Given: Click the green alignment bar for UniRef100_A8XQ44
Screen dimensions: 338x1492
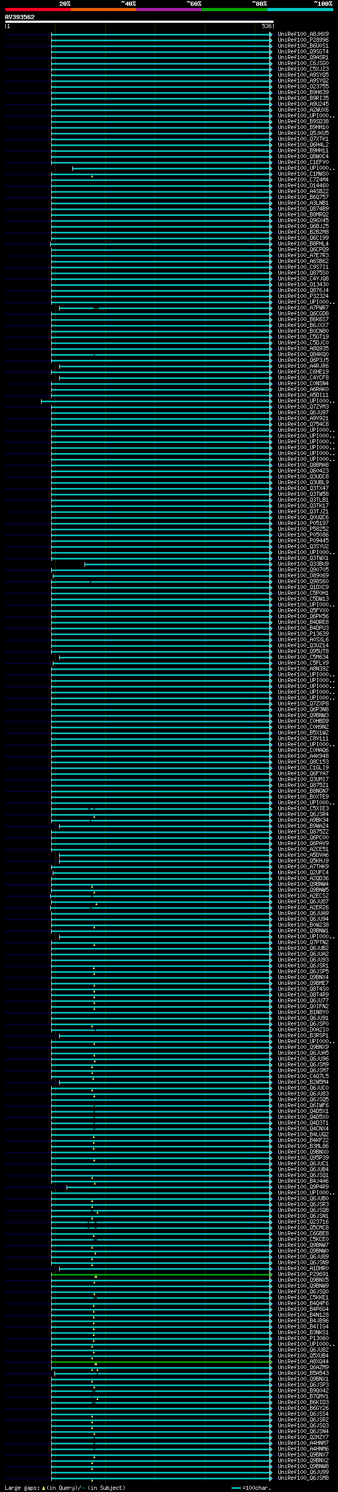Looking at the screenshot, I should (161, 1362).
